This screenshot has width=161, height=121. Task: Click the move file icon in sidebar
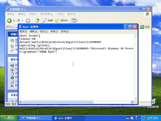[12, 69]
